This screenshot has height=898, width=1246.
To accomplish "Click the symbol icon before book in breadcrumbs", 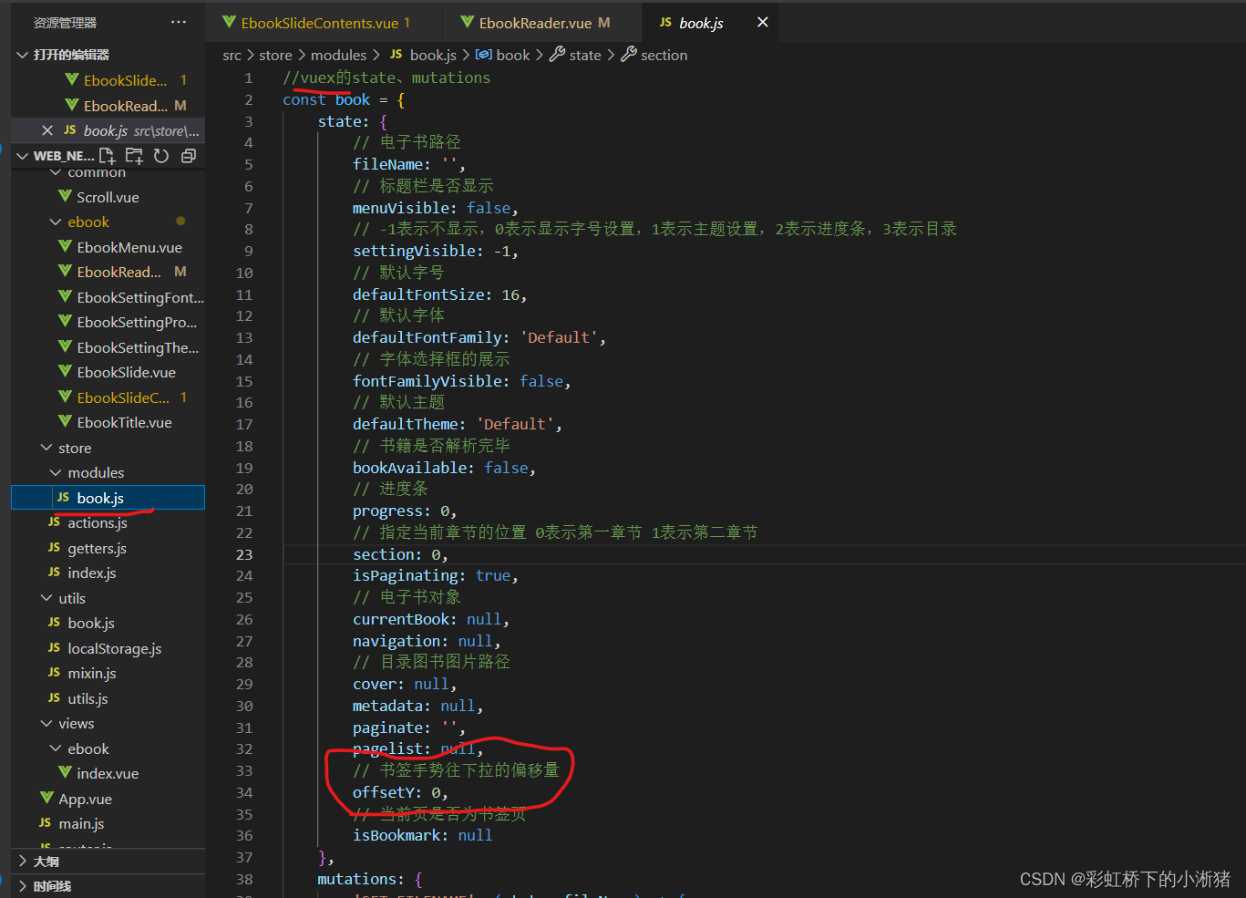I will click(x=484, y=55).
